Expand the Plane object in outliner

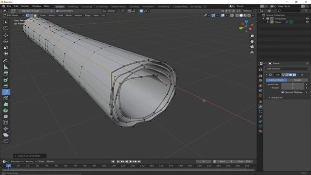point(268,22)
